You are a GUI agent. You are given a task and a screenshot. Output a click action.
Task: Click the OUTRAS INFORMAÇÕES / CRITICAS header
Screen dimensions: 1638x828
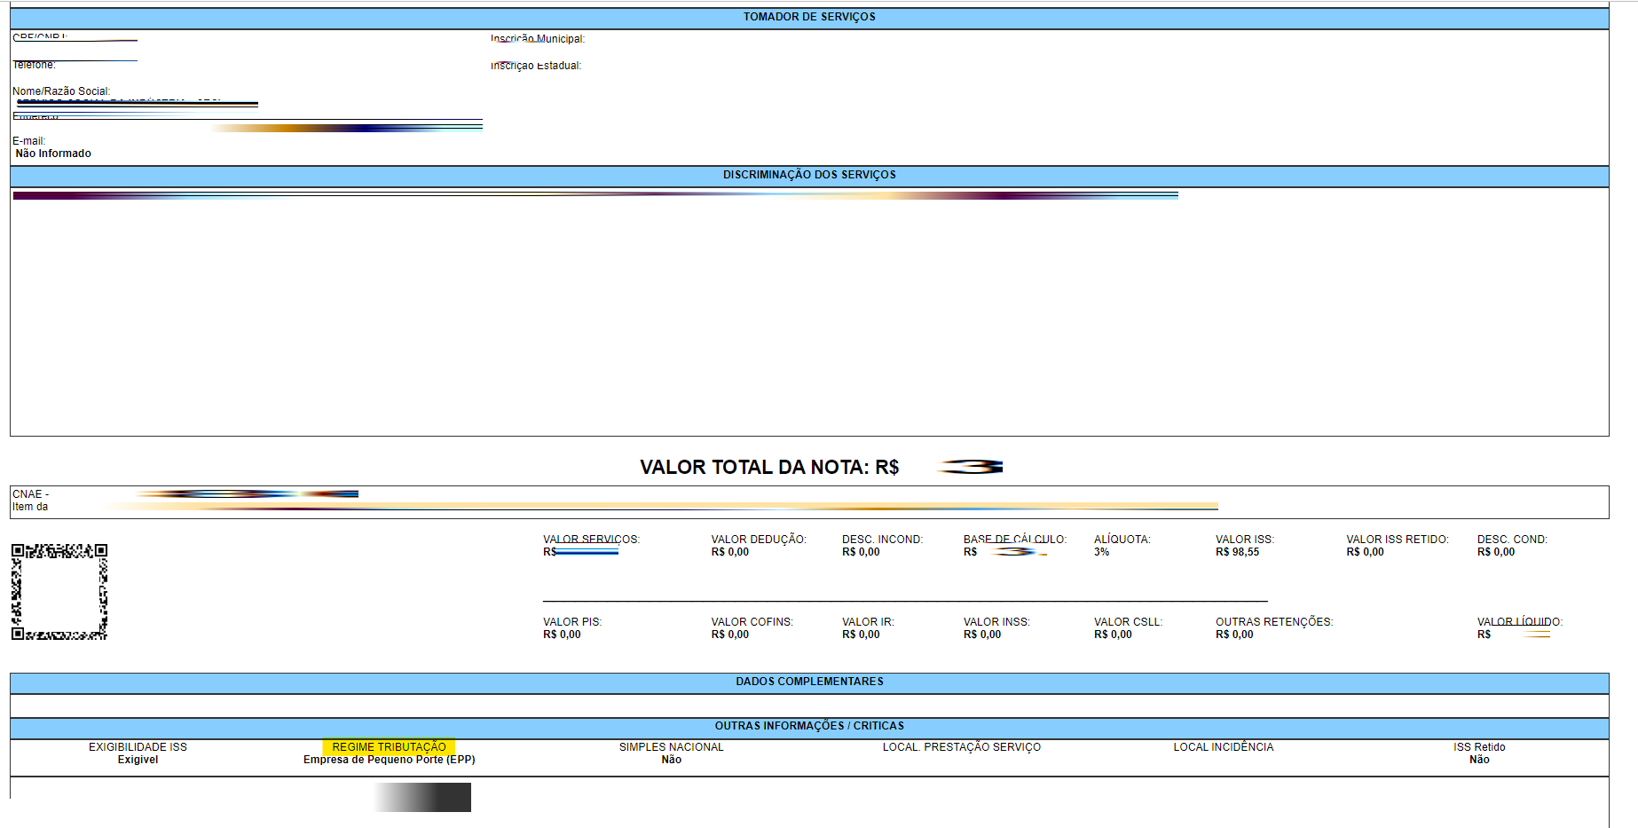coord(809,727)
